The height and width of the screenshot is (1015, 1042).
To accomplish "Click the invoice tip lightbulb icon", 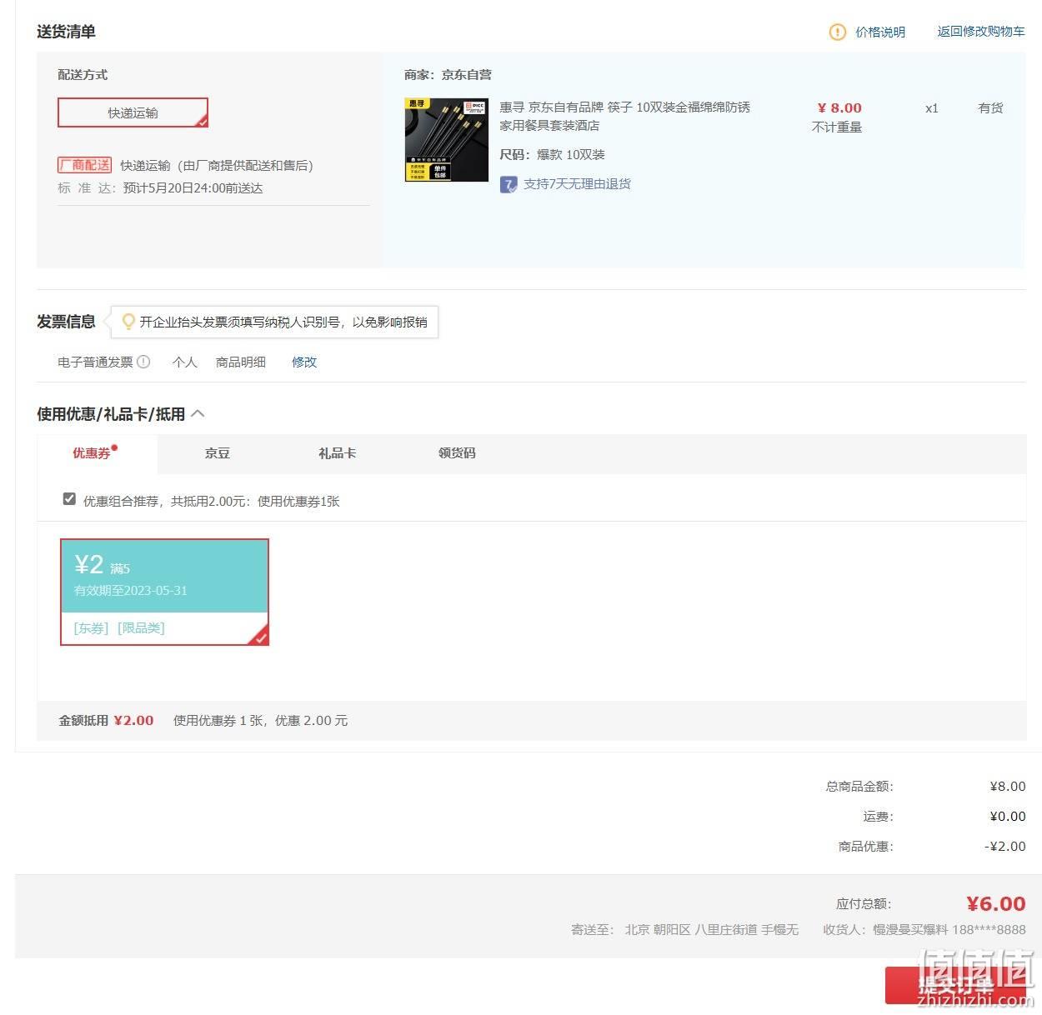I will point(128,322).
